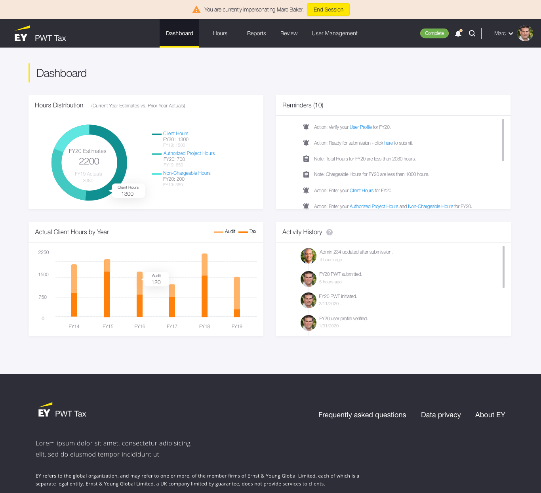Open the Reports tab
Image resolution: width=541 pixels, height=493 pixels.
tap(256, 33)
